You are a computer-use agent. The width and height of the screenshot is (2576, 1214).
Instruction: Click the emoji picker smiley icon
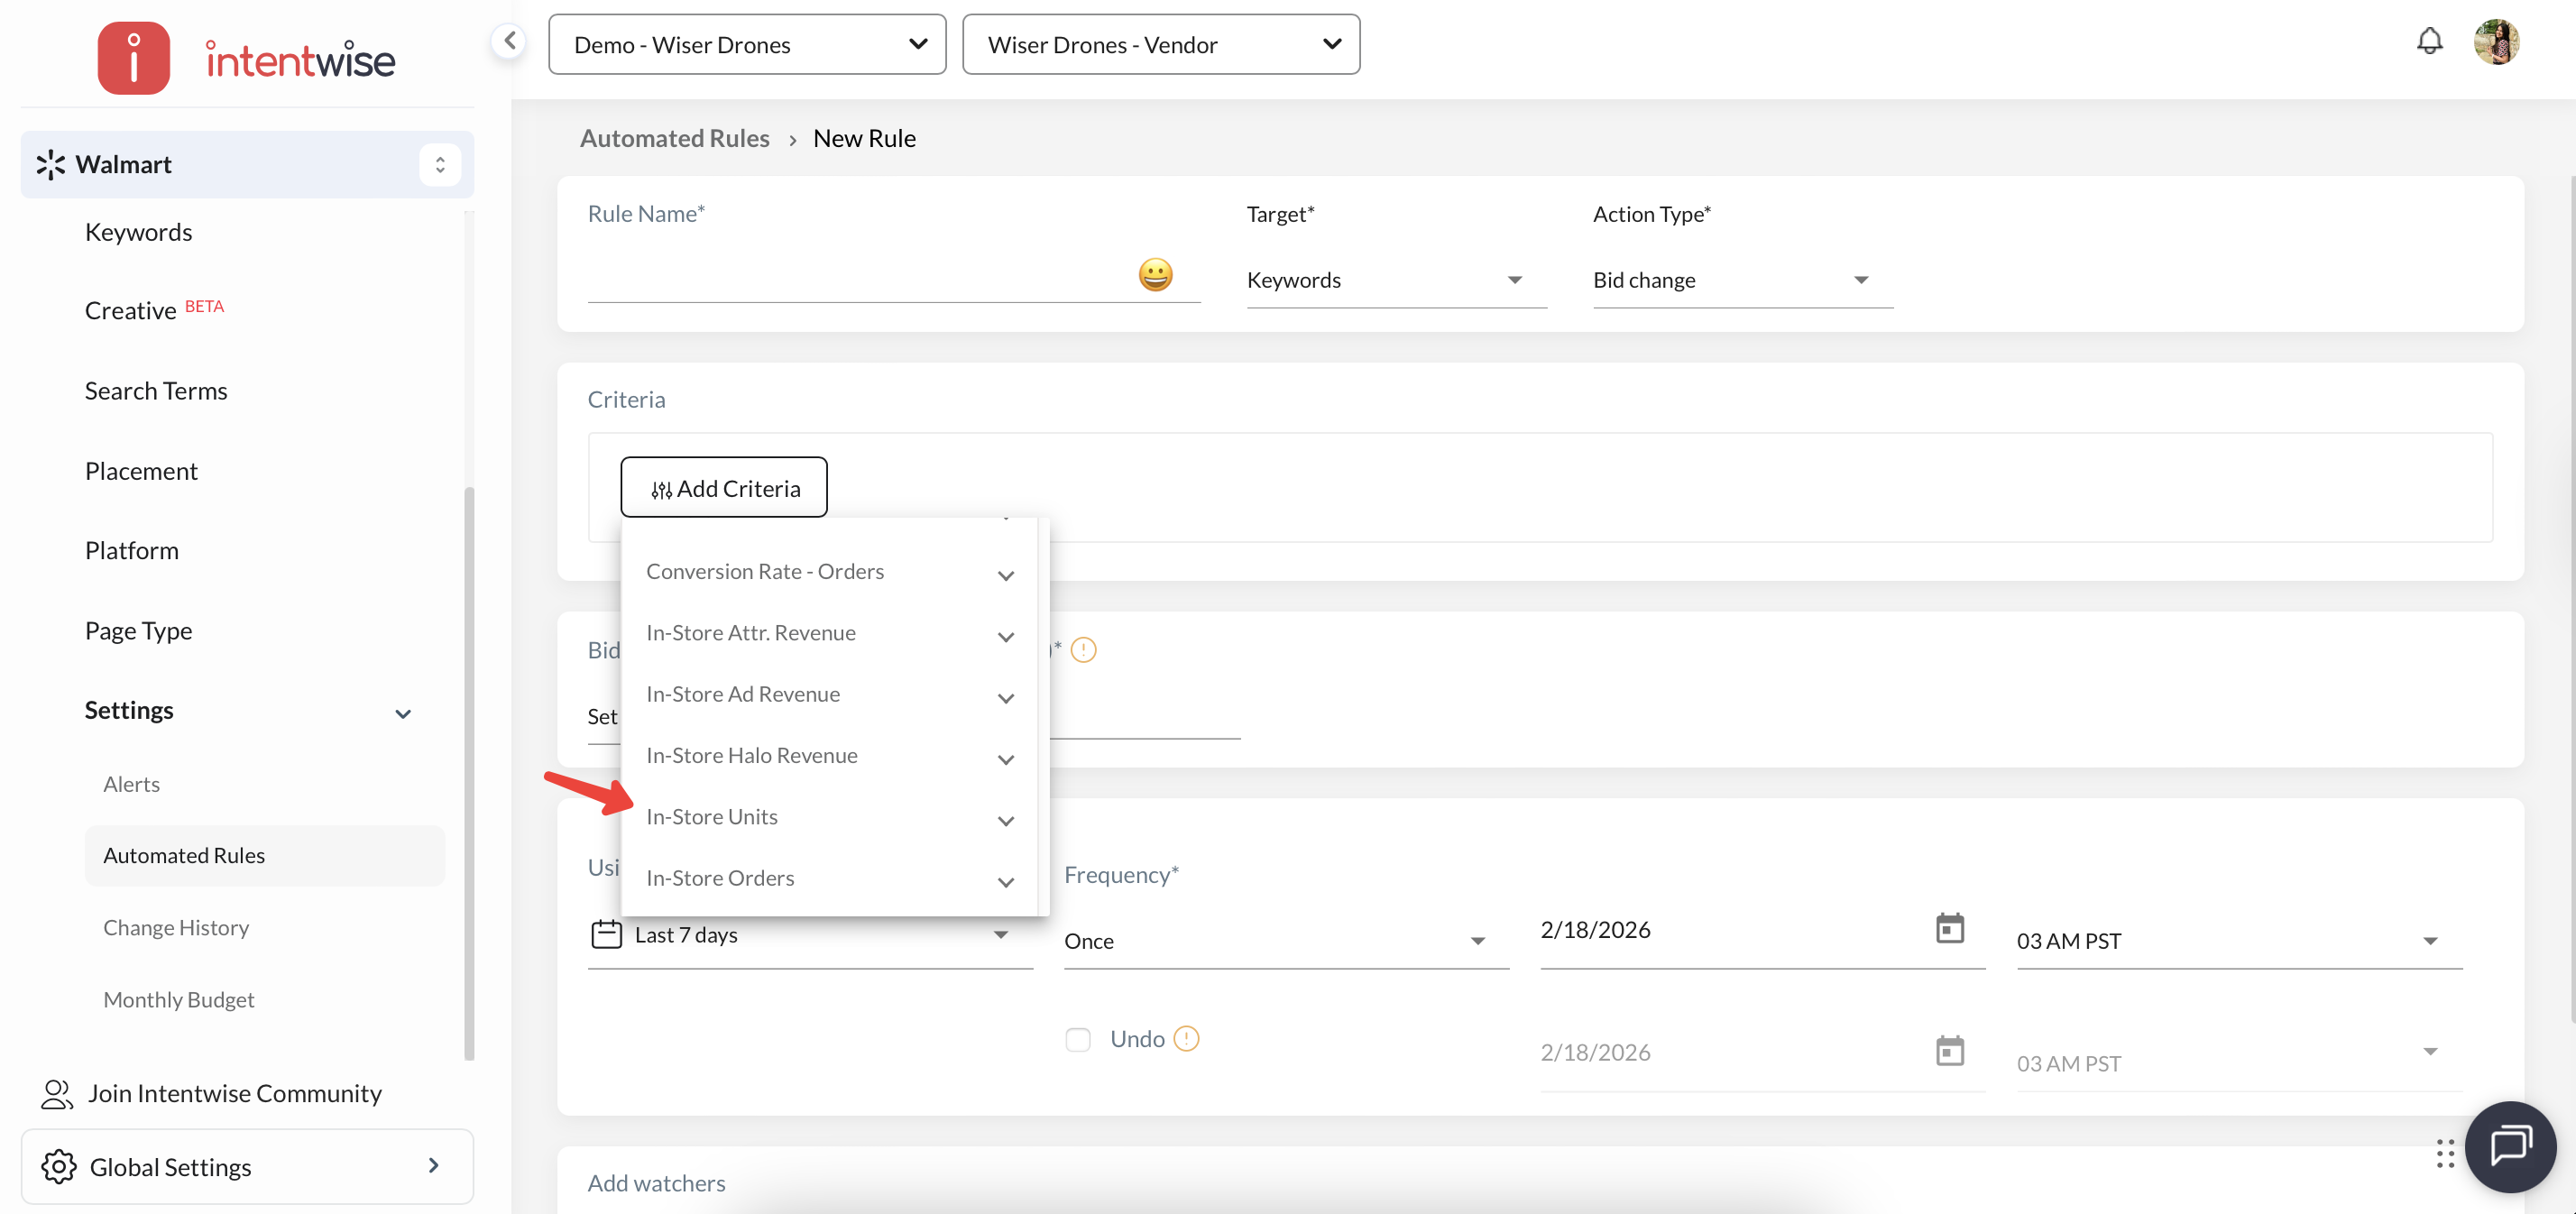(1155, 275)
